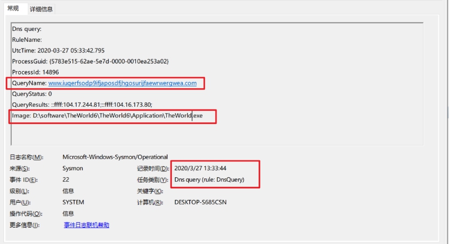Click the 'ProcessId: 14896' line
The image size is (449, 244).
[35, 72]
